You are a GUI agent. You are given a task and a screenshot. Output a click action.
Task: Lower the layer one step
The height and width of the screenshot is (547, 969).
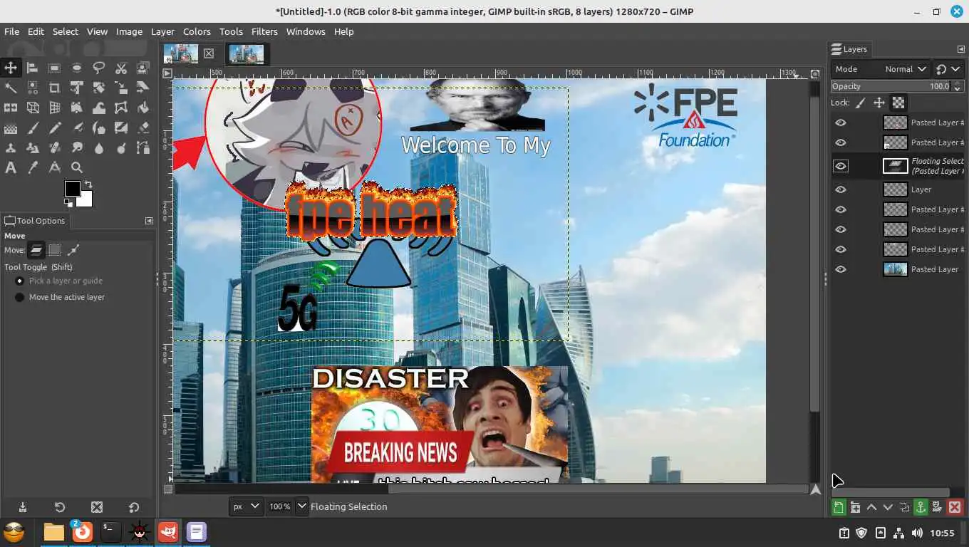pos(888,507)
